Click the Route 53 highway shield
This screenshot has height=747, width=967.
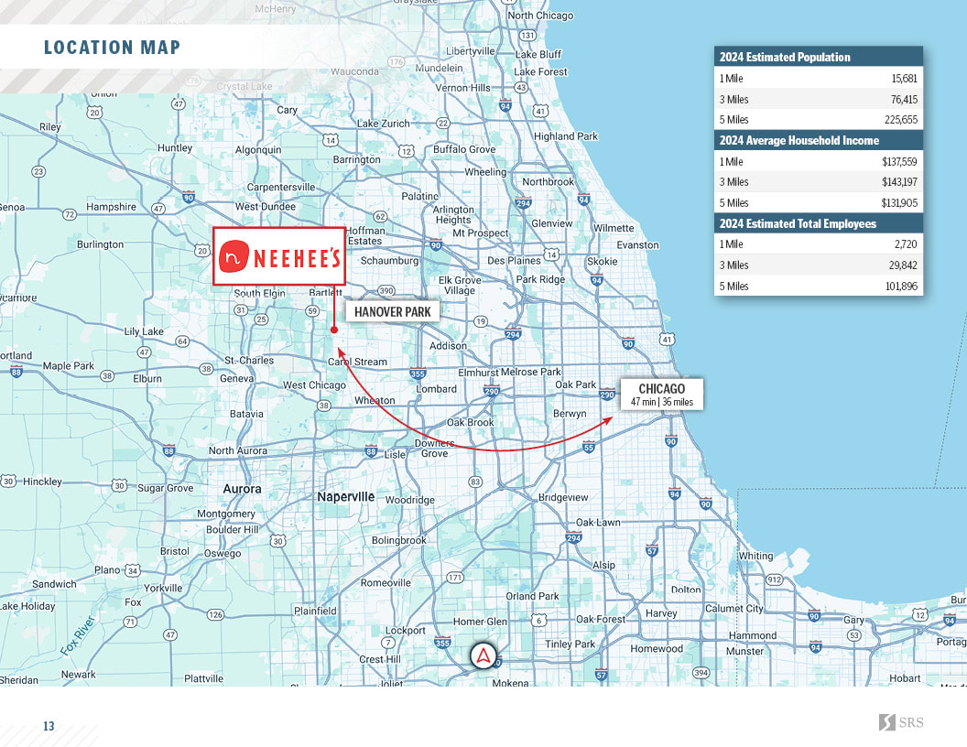[854, 634]
